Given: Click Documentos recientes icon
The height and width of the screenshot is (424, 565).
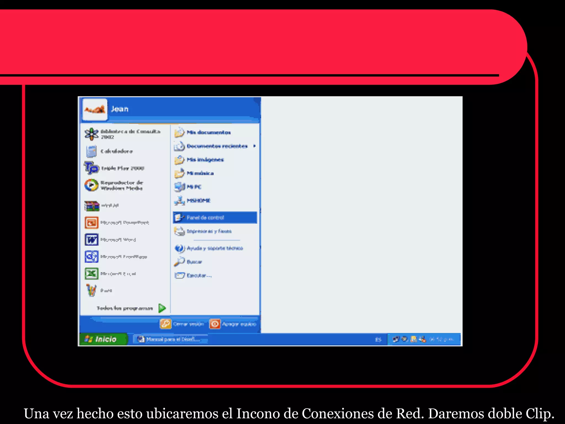Looking at the screenshot, I should tap(179, 146).
